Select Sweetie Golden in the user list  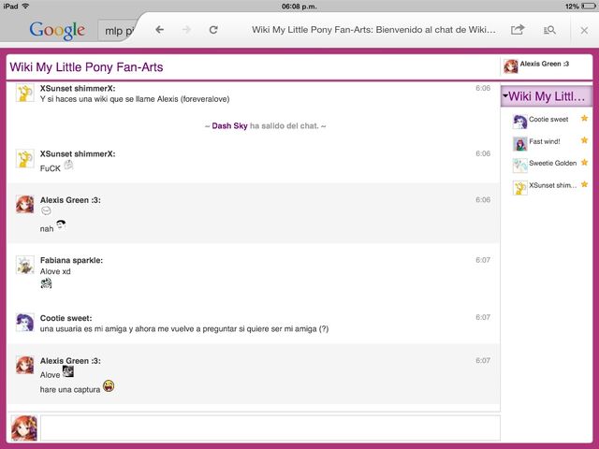click(x=552, y=164)
